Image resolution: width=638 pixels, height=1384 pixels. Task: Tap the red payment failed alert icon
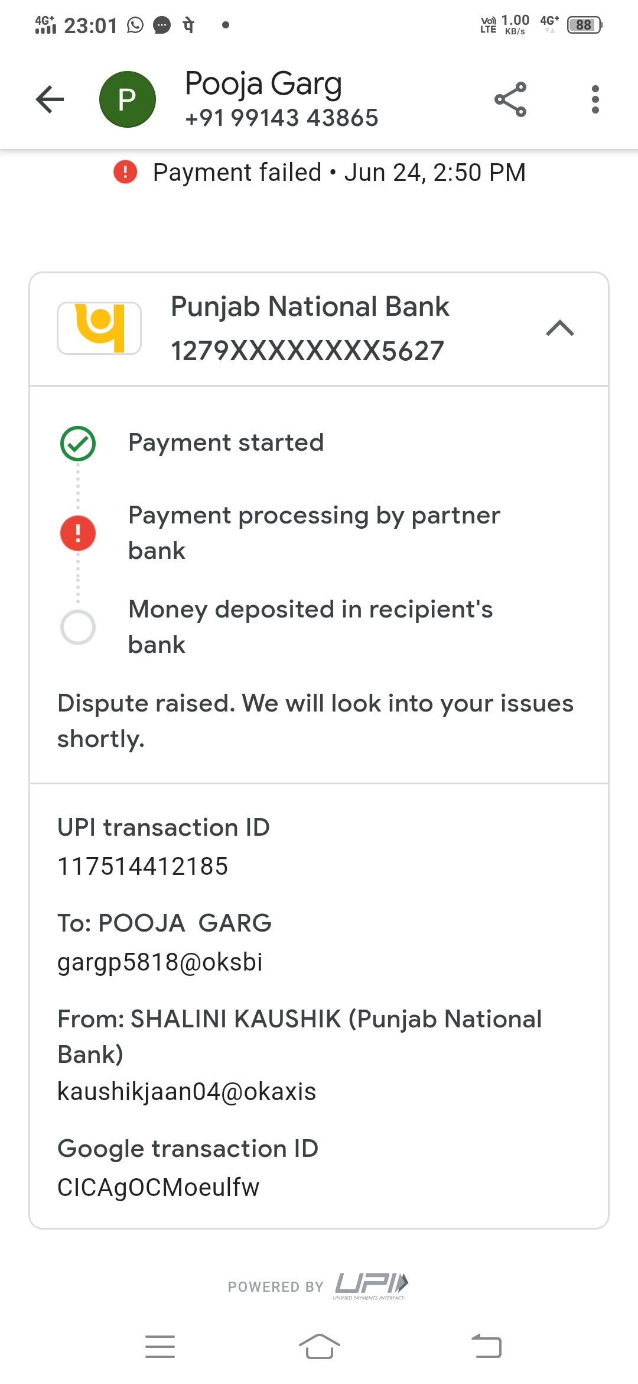[125, 172]
